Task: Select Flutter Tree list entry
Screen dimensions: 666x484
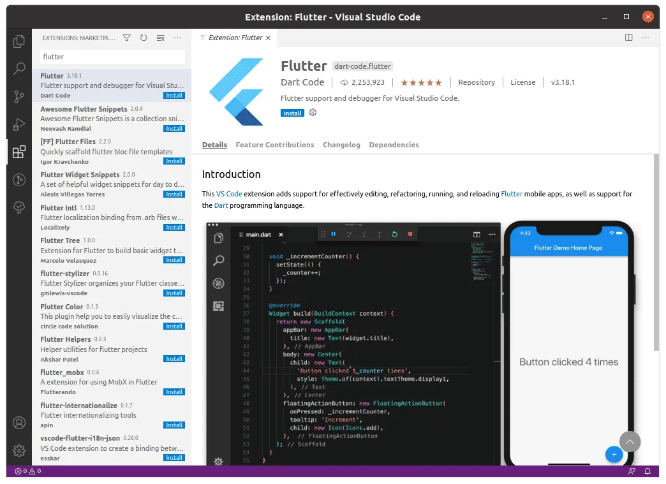Action: 112,250
